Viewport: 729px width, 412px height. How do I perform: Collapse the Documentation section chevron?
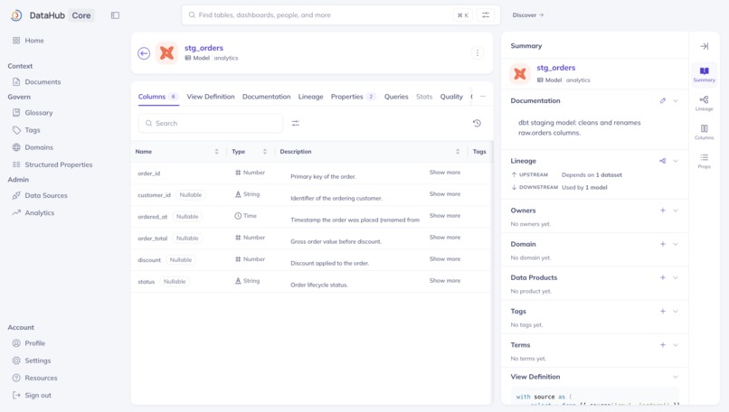pyautogui.click(x=676, y=101)
